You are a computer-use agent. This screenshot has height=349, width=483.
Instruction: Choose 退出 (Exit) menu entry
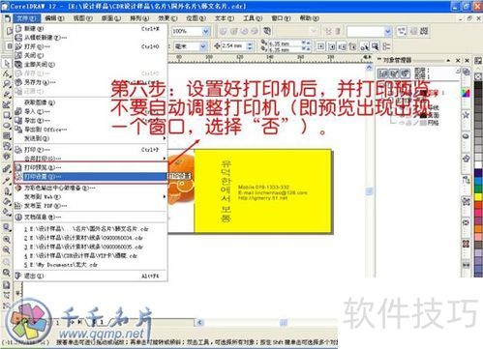coord(90,276)
